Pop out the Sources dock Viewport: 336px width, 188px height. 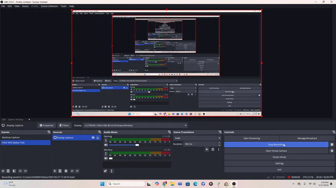[x=99, y=132]
